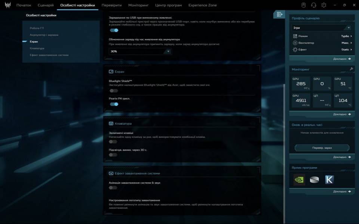
Task: Launch the K app shortcut
Action: point(329,180)
